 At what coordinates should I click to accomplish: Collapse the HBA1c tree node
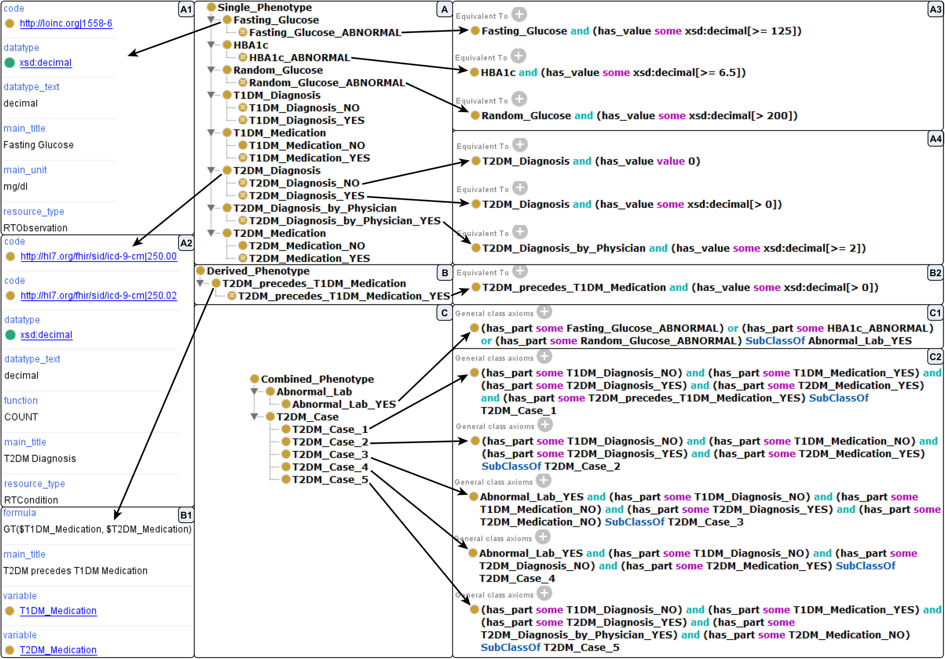click(211, 45)
